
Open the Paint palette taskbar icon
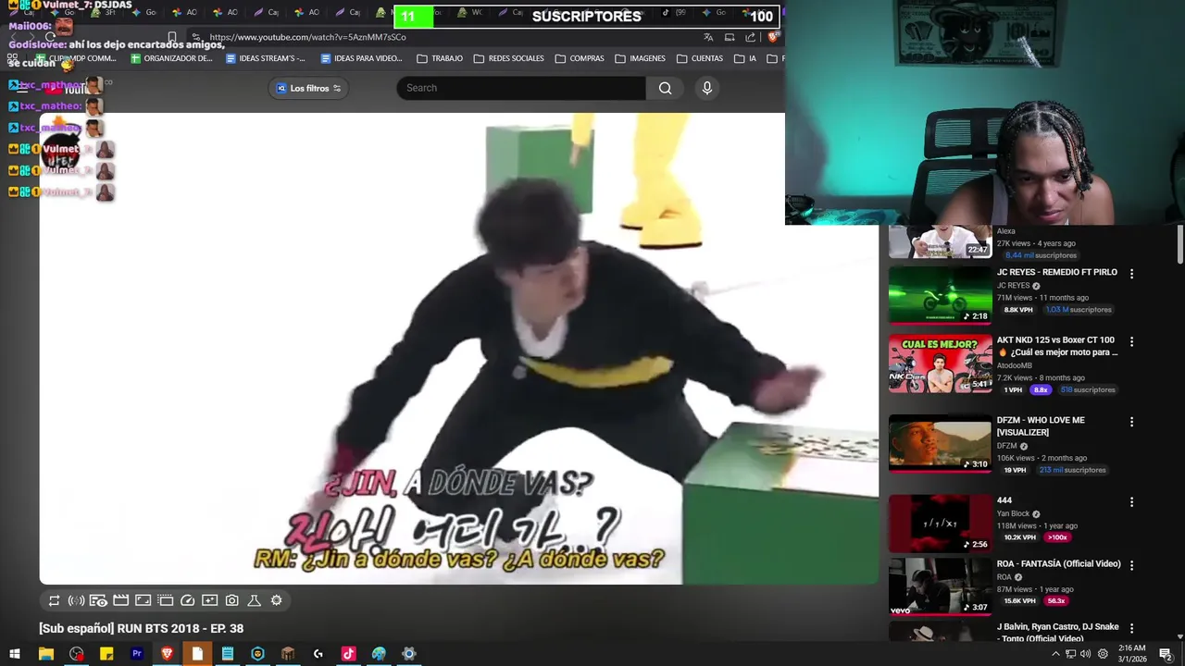click(379, 654)
